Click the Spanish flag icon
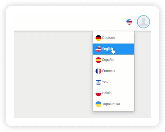The image size is (165, 132). tap(98, 60)
